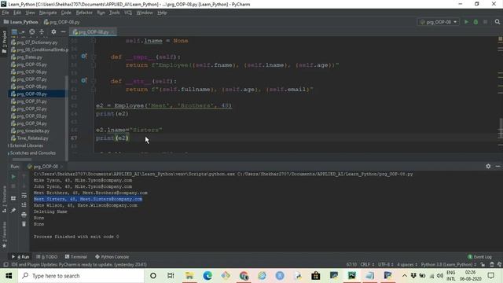Clear console output with the trash icon
This screenshot has width=503, height=283.
24,224
